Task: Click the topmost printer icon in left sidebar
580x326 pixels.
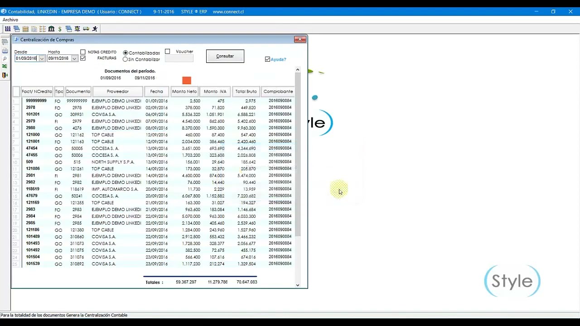Action: 5,42
